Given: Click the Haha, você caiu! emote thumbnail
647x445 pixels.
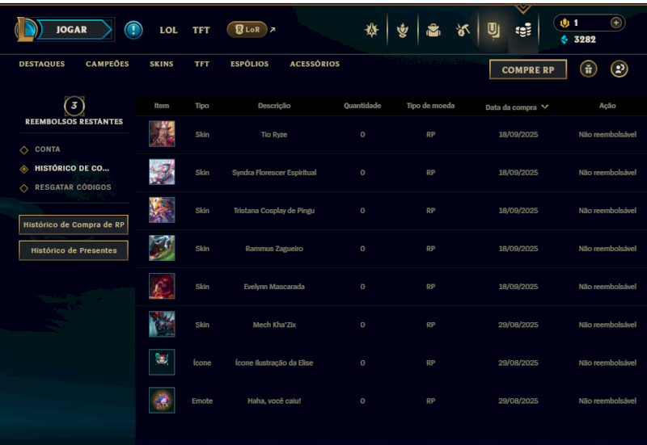Looking at the screenshot, I should (162, 400).
